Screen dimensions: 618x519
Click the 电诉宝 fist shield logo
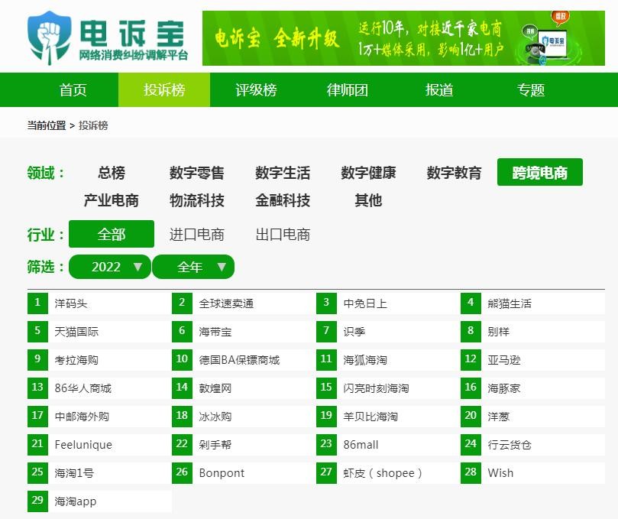[47, 37]
